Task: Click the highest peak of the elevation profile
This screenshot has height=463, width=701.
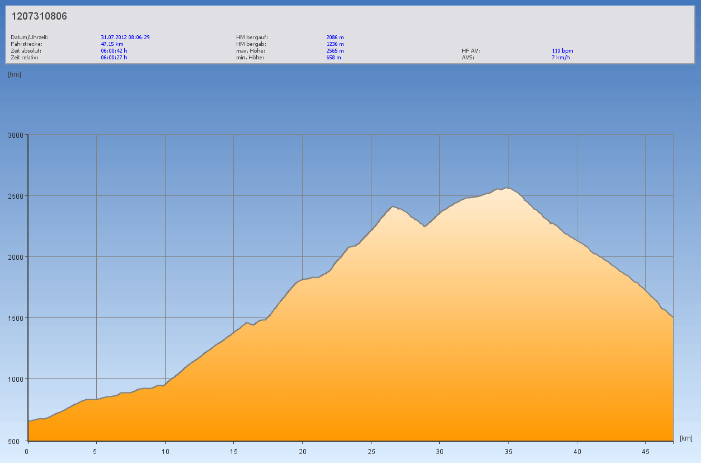Action: point(506,188)
